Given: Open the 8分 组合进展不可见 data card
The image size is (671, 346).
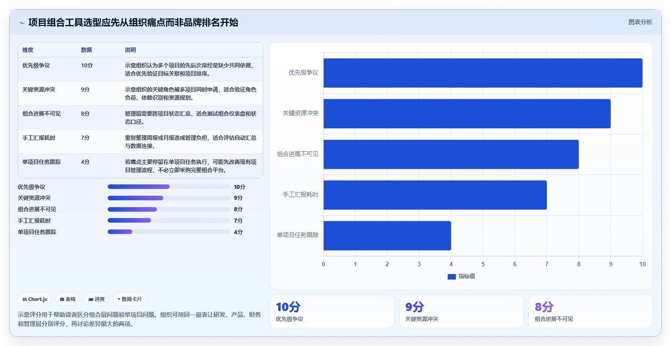Looking at the screenshot, I should click(x=591, y=311).
